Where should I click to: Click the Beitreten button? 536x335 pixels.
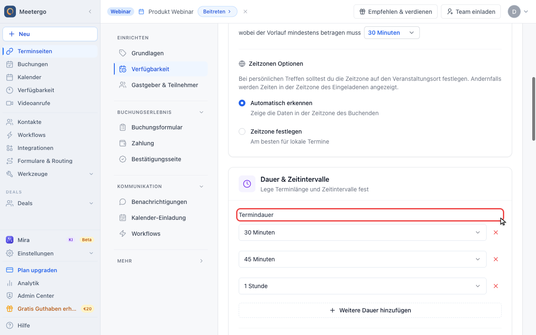coord(217,12)
